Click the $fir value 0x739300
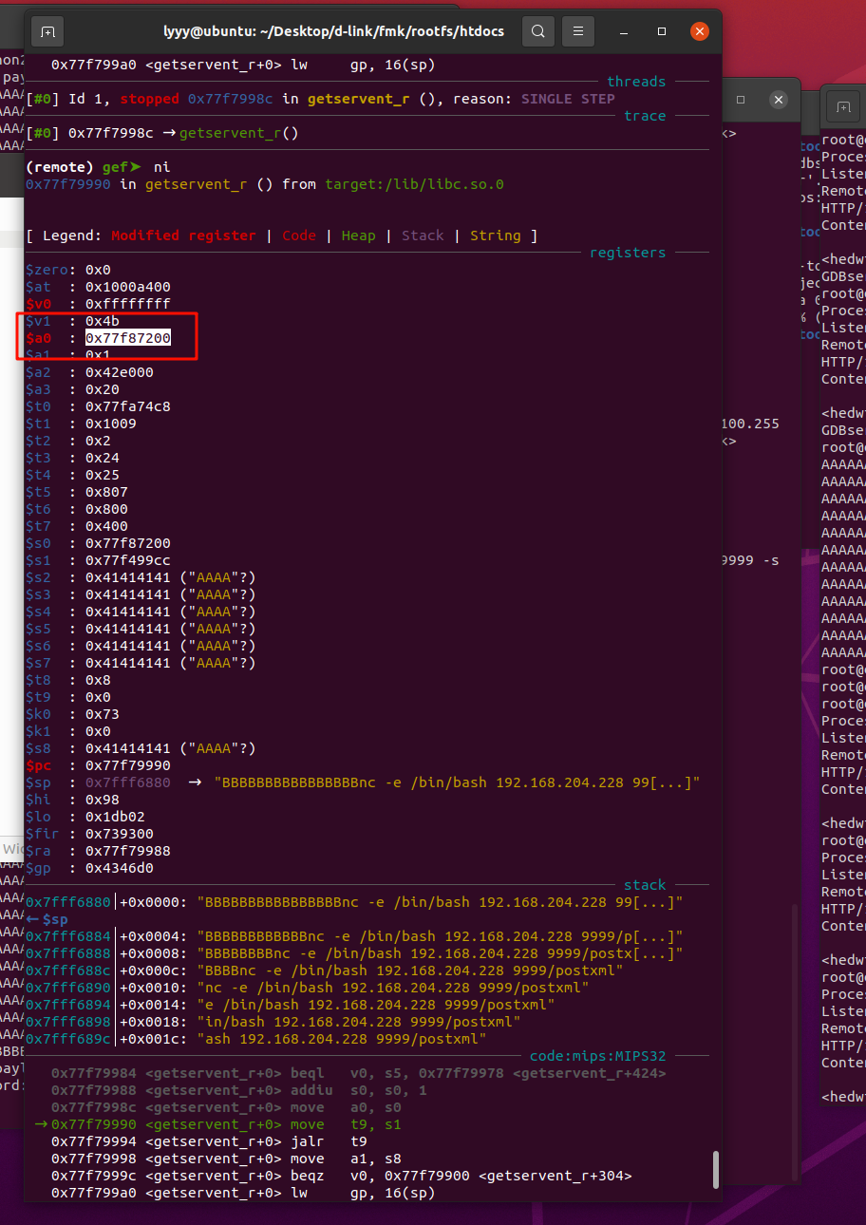866x1225 pixels. coord(120,834)
